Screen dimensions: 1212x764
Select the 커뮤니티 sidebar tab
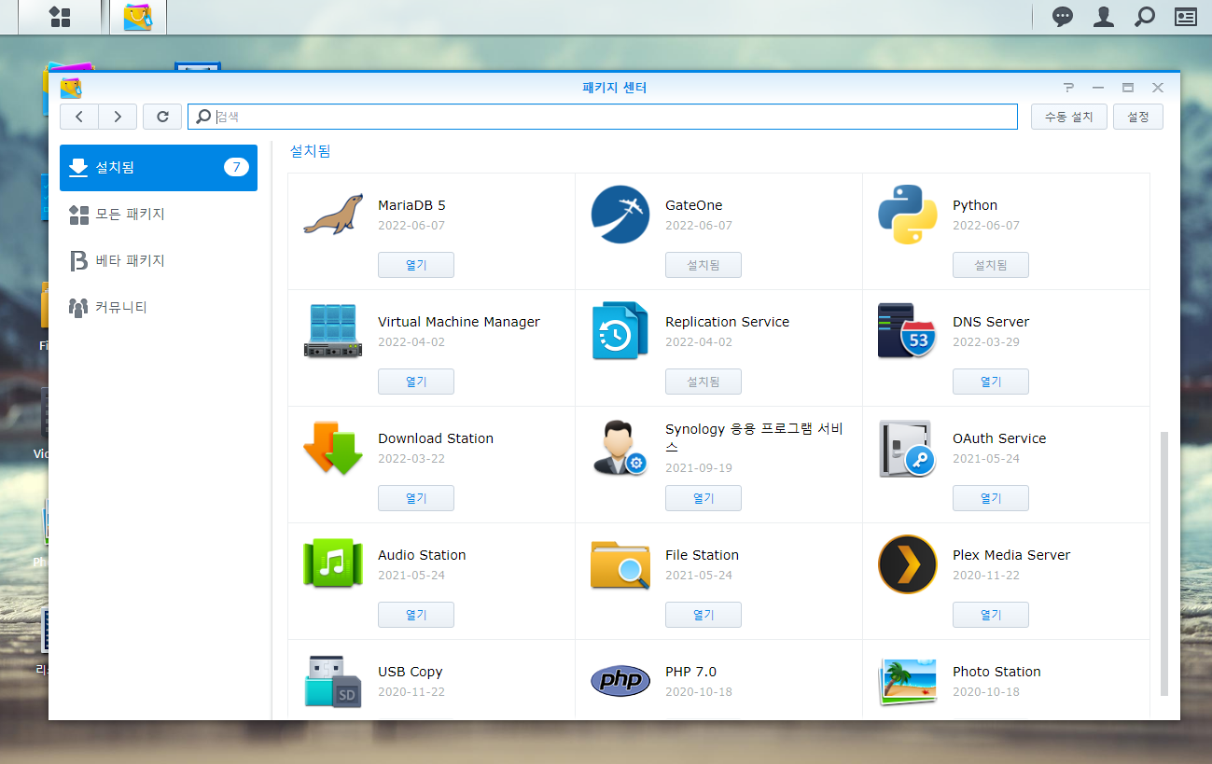pyautogui.click(x=159, y=308)
